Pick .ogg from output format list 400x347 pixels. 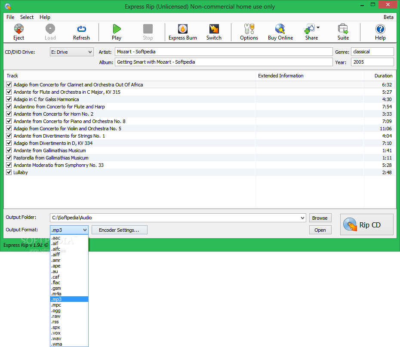pyautogui.click(x=69, y=310)
